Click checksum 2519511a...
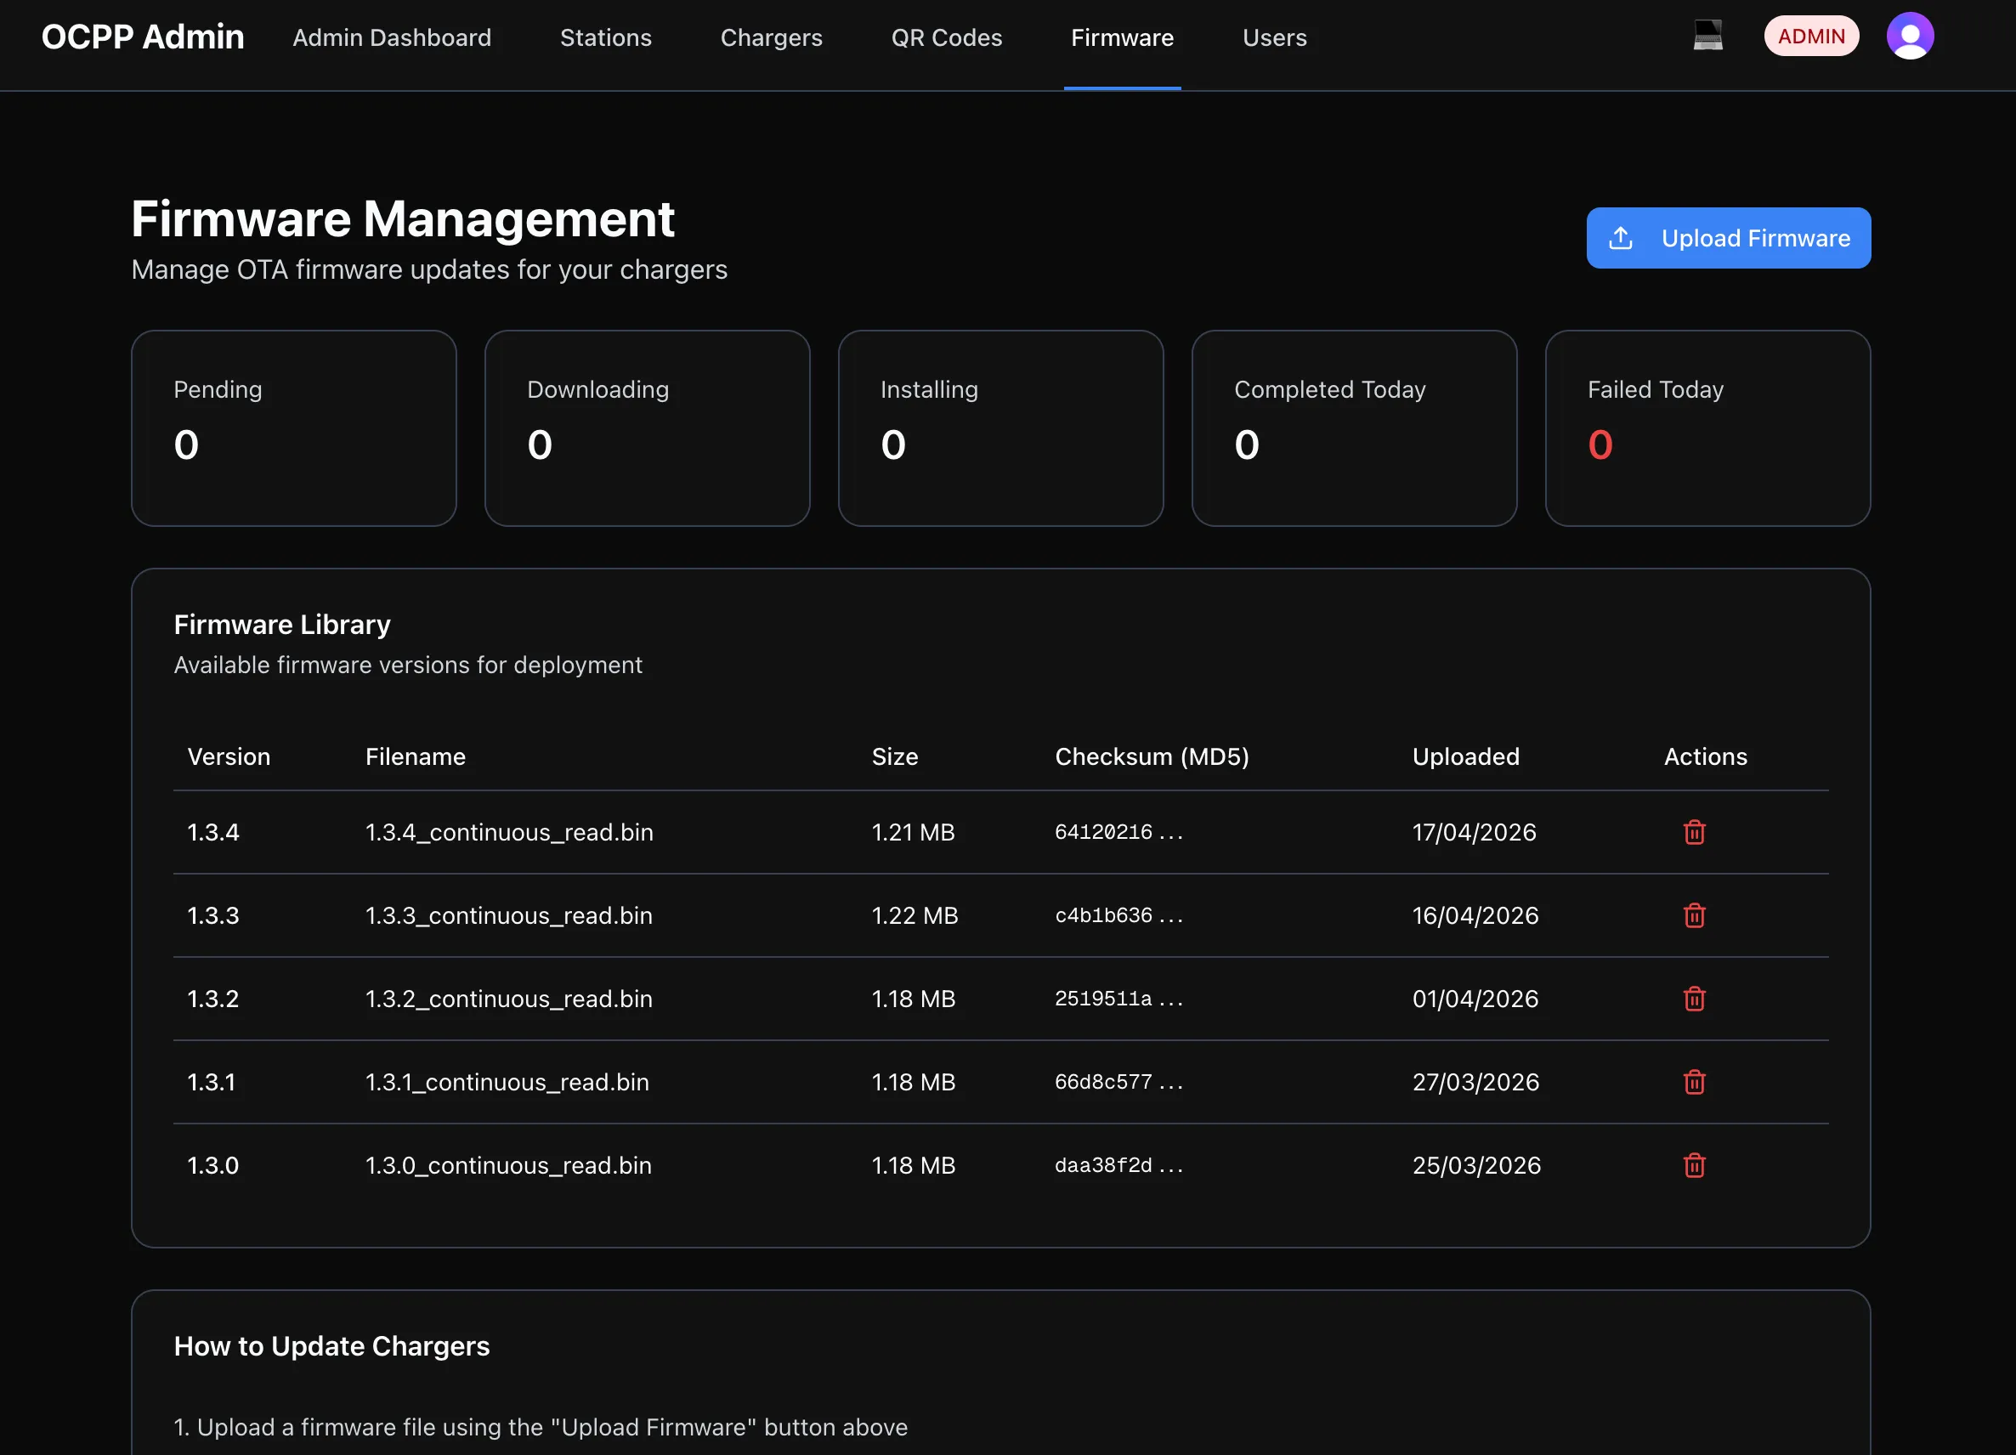This screenshot has width=2016, height=1455. (x=1118, y=999)
